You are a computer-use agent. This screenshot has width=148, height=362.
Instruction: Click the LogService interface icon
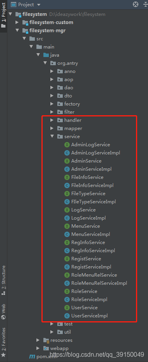click(67, 210)
